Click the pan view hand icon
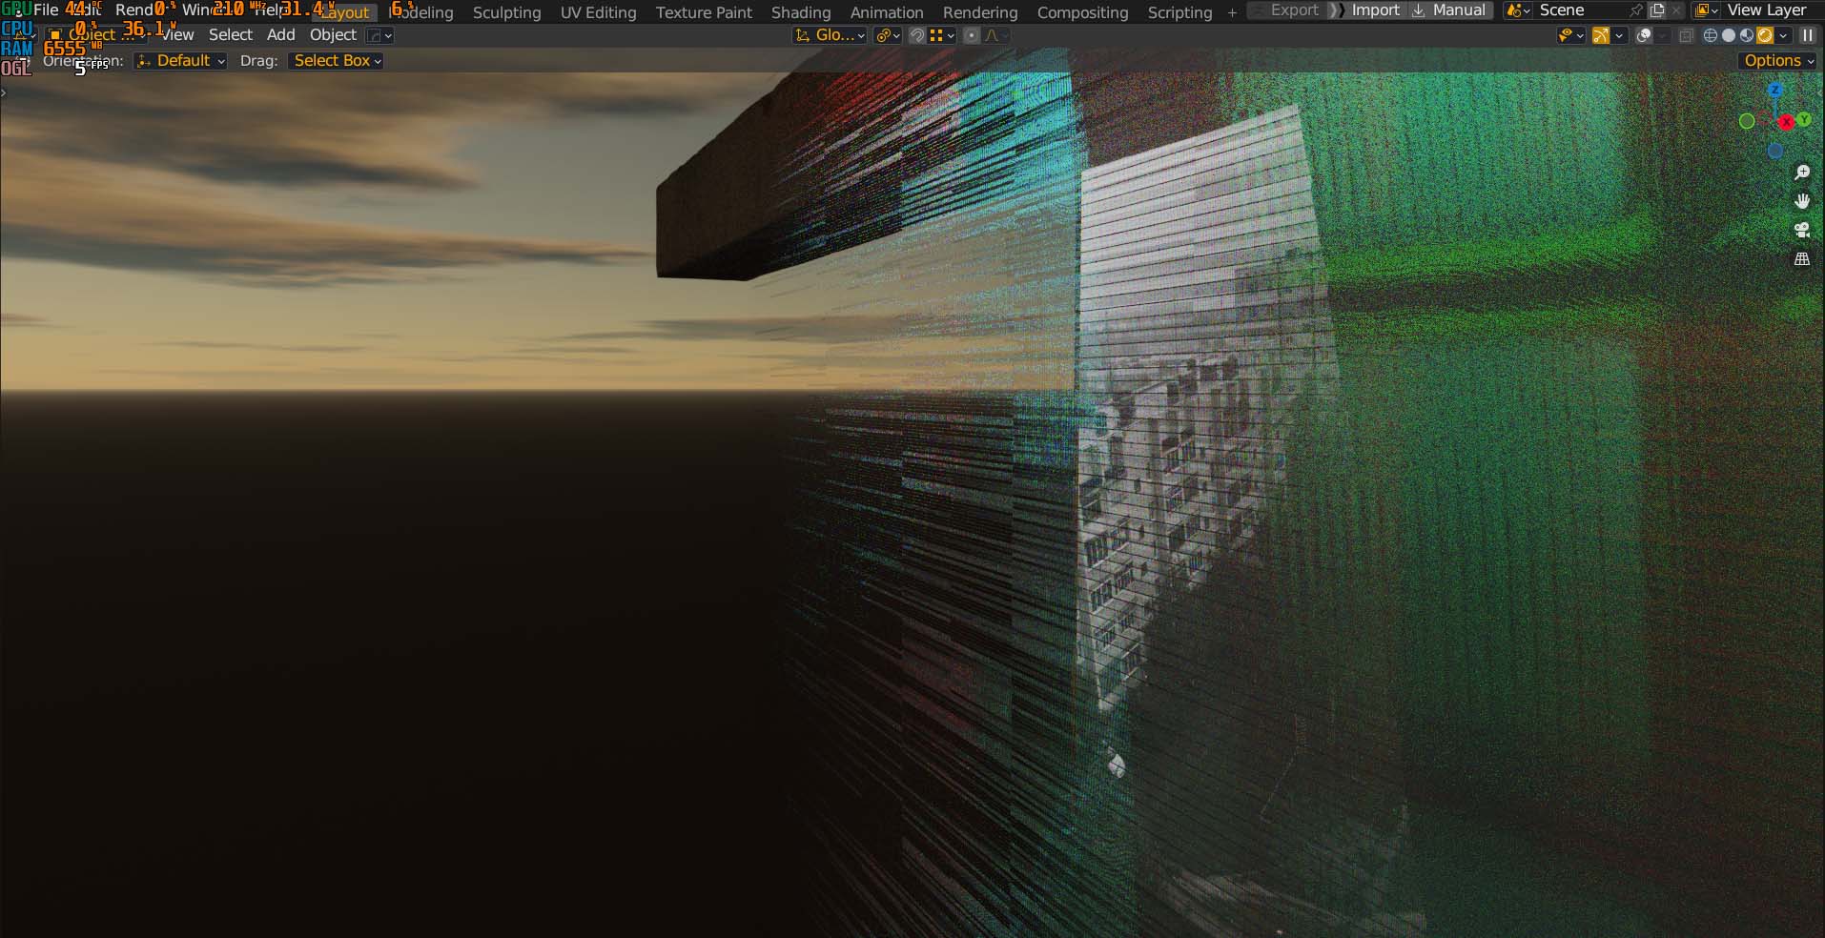Screen dimensions: 1825x938 click(x=1801, y=201)
